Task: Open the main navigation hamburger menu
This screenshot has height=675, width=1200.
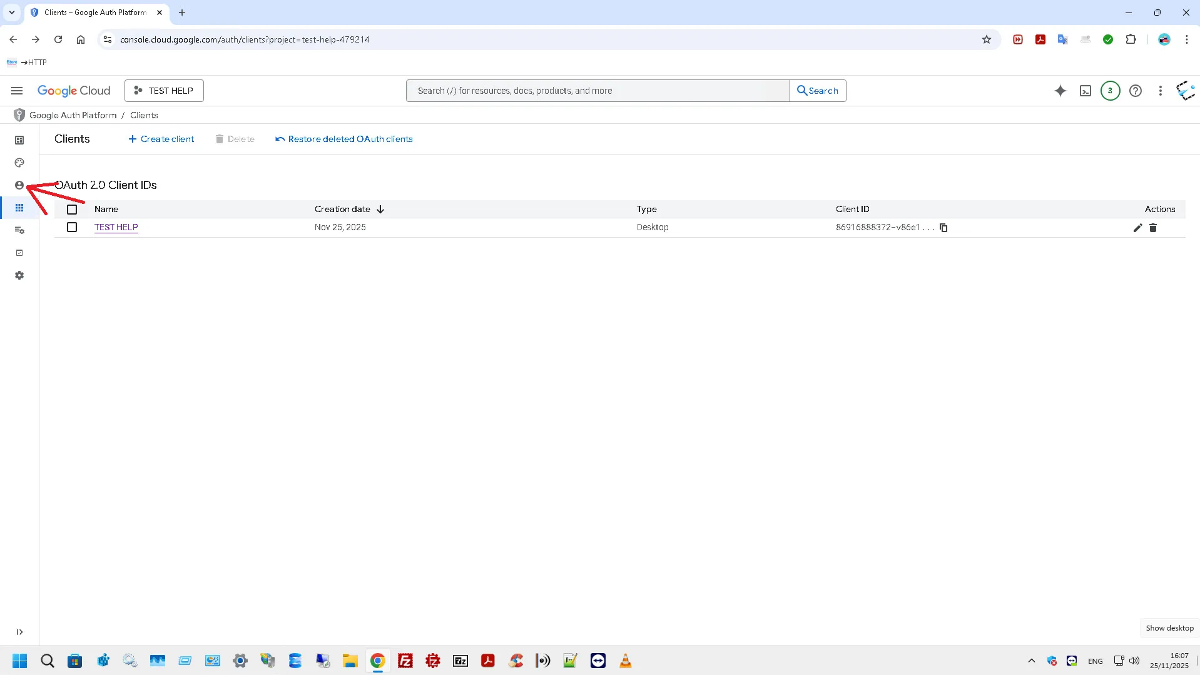Action: pyautogui.click(x=17, y=91)
